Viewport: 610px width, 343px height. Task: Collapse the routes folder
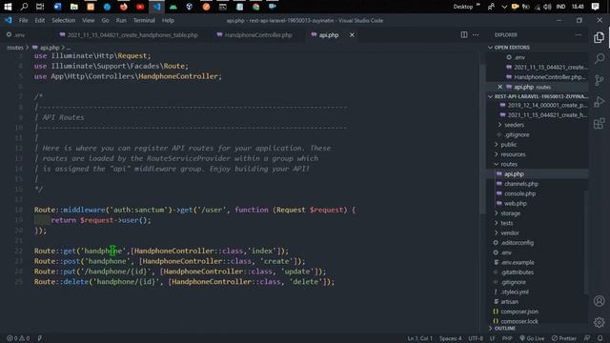(509, 164)
